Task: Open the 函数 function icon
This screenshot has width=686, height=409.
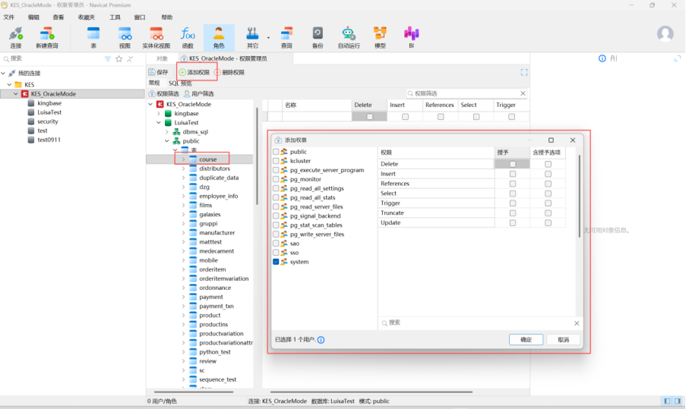Action: [188, 36]
